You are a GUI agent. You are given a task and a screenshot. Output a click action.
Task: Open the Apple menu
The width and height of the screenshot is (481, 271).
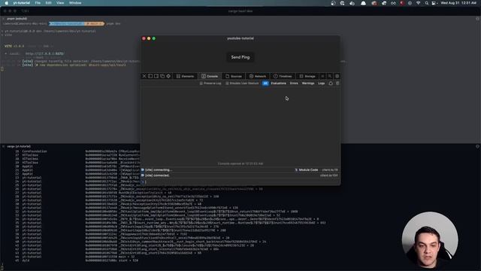[6, 3]
